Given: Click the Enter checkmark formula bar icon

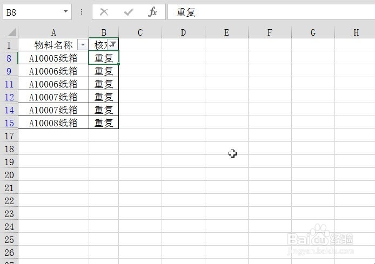Looking at the screenshot, I should click(129, 12).
